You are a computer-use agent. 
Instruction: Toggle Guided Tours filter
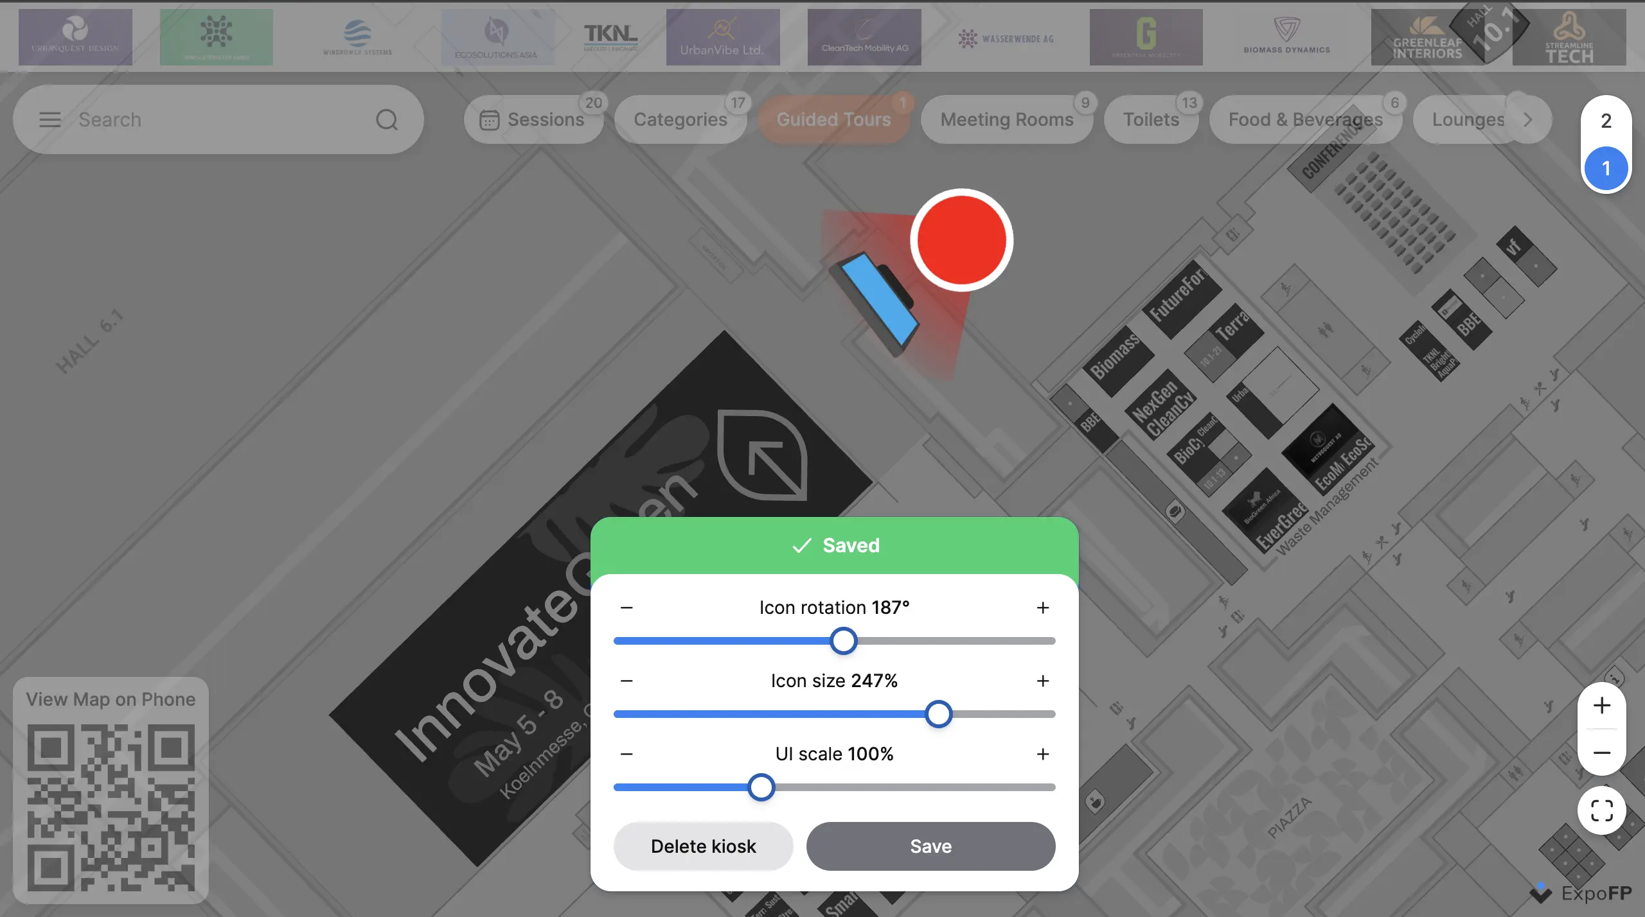pos(833,119)
